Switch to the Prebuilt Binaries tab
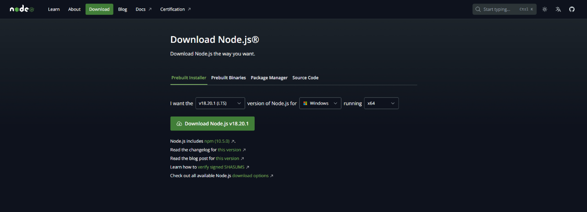The height and width of the screenshot is (212, 587). coord(228,78)
